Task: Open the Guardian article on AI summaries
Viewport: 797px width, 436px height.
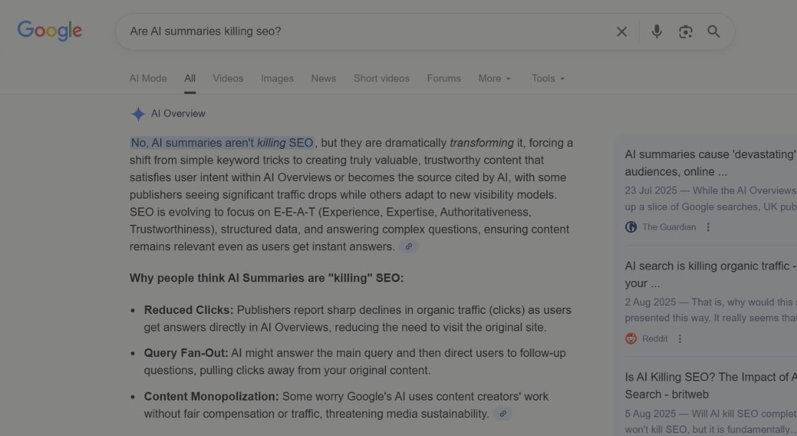Action: tap(710, 163)
